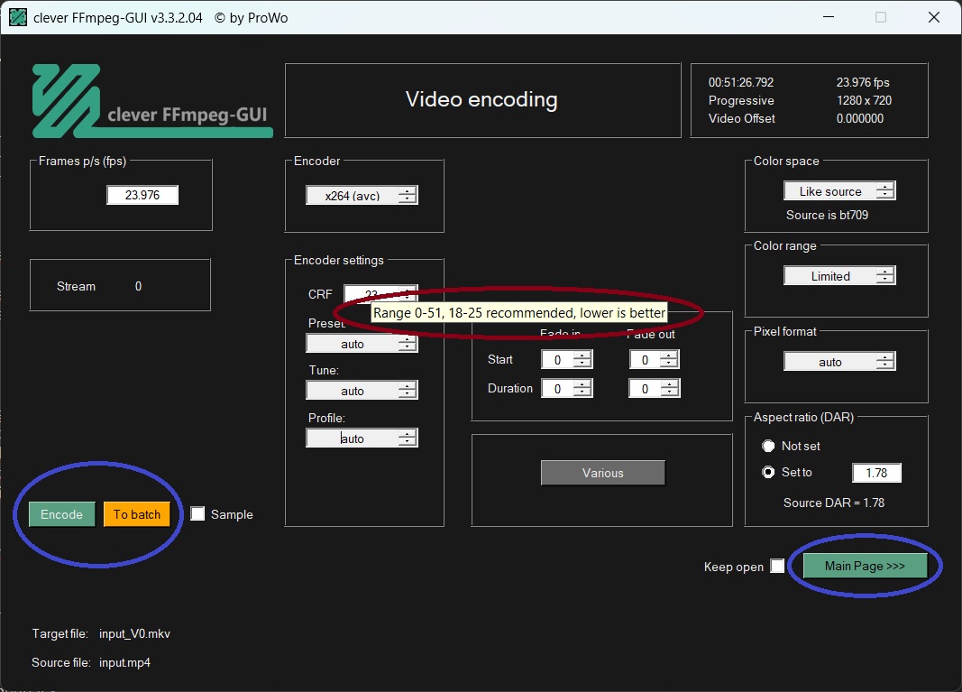Image resolution: width=962 pixels, height=692 pixels.
Task: Close the clever FFmpeg-GUI window
Action: 934,17
